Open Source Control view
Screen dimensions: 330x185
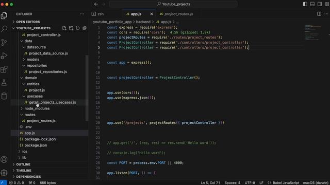point(4,42)
